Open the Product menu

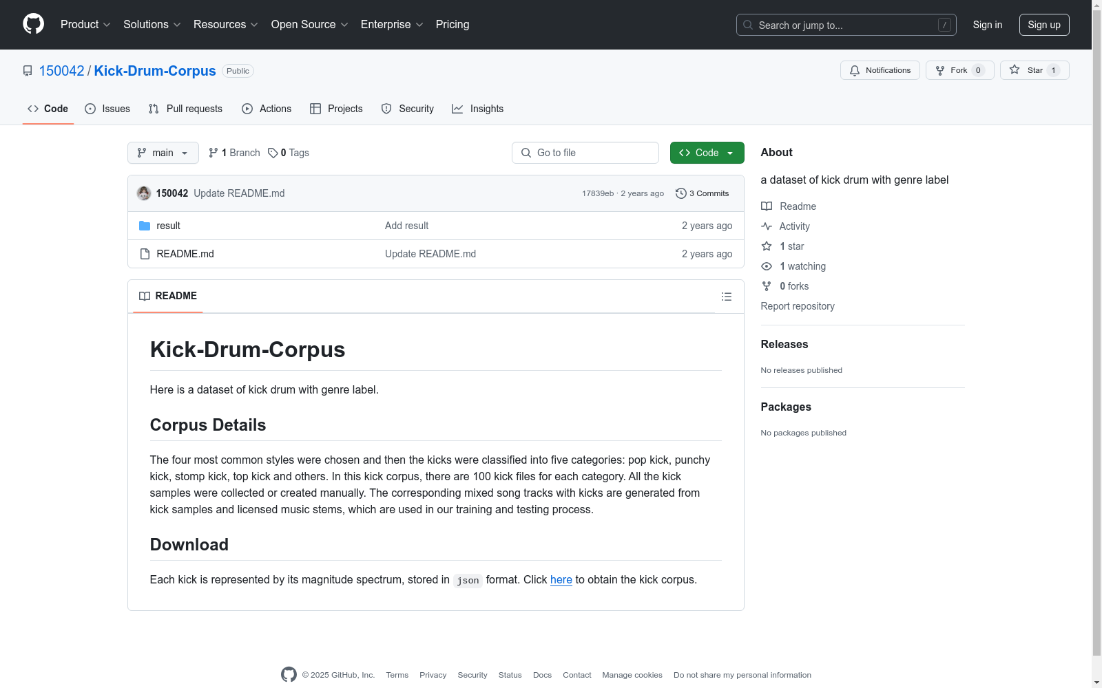[85, 25]
